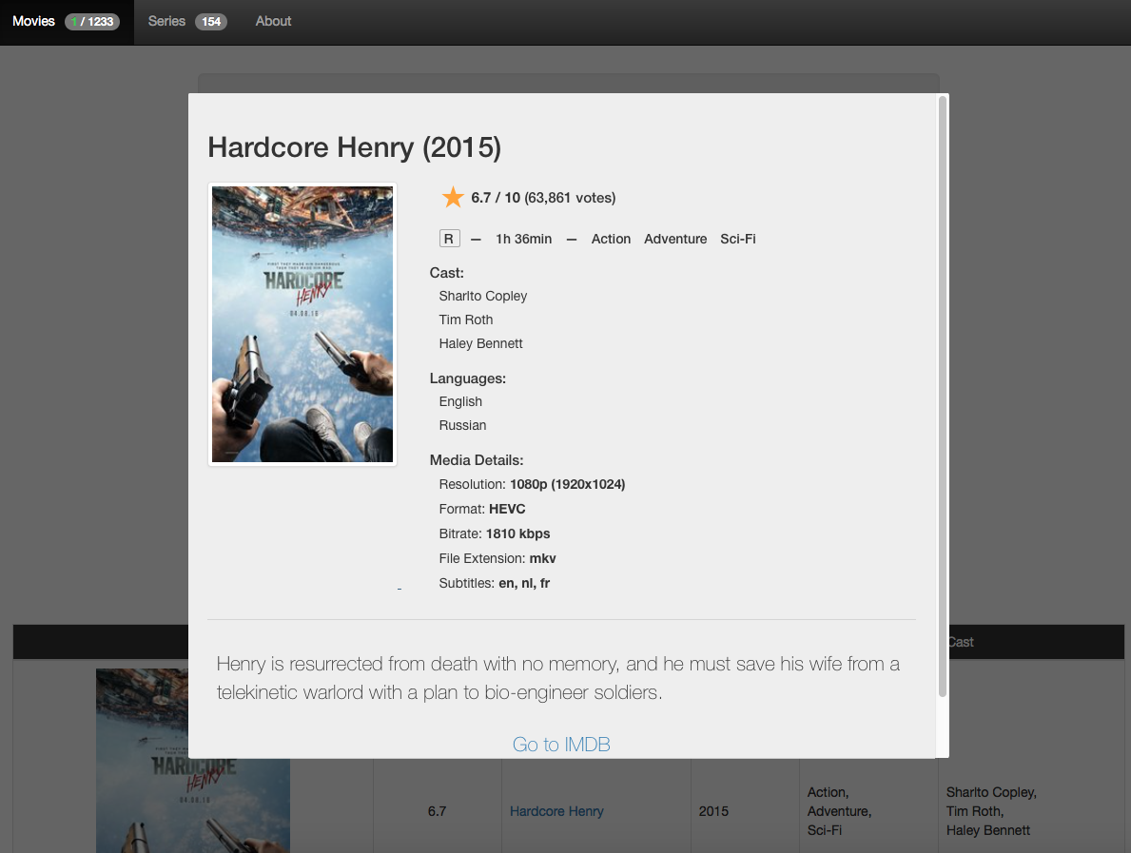Click the 1810 kbps bitrate value
The height and width of the screenshot is (853, 1131).
(517, 533)
